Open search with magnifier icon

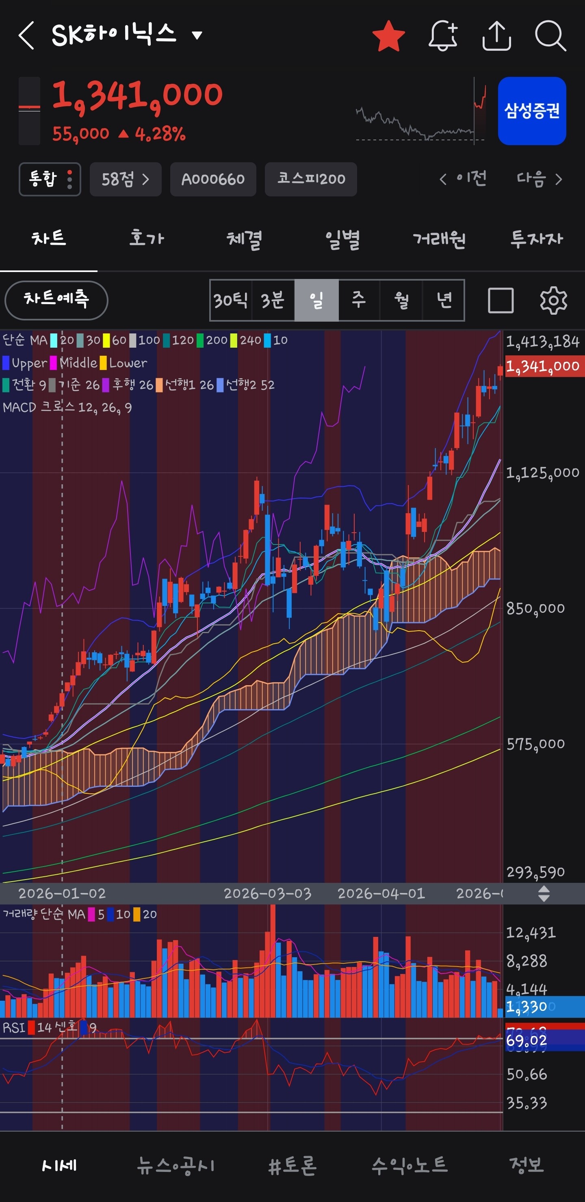(550, 35)
